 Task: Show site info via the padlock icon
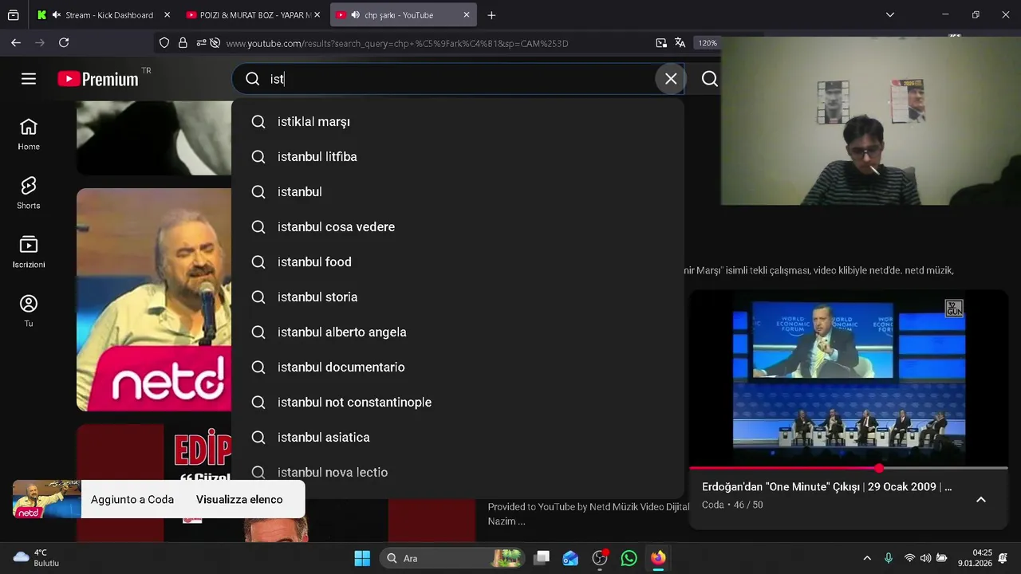coord(183,43)
